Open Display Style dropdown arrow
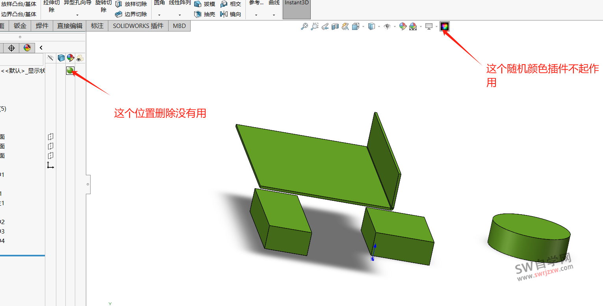603x306 pixels. (x=379, y=27)
